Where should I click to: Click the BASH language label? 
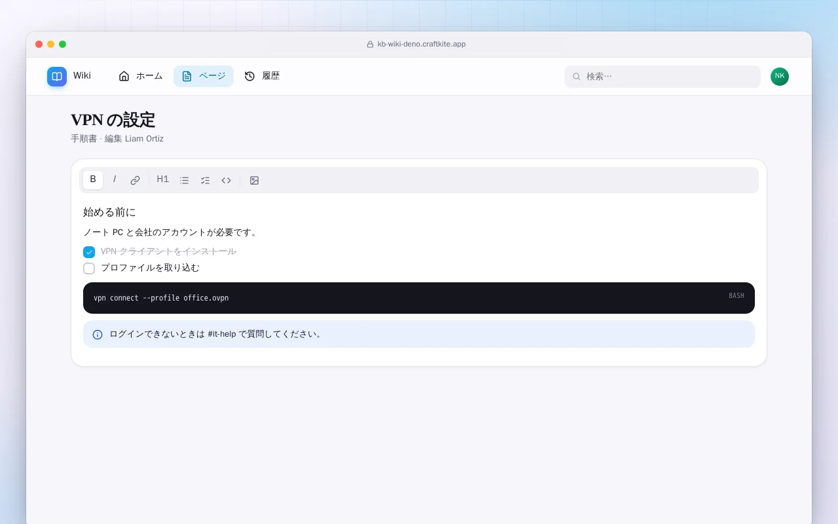737,296
